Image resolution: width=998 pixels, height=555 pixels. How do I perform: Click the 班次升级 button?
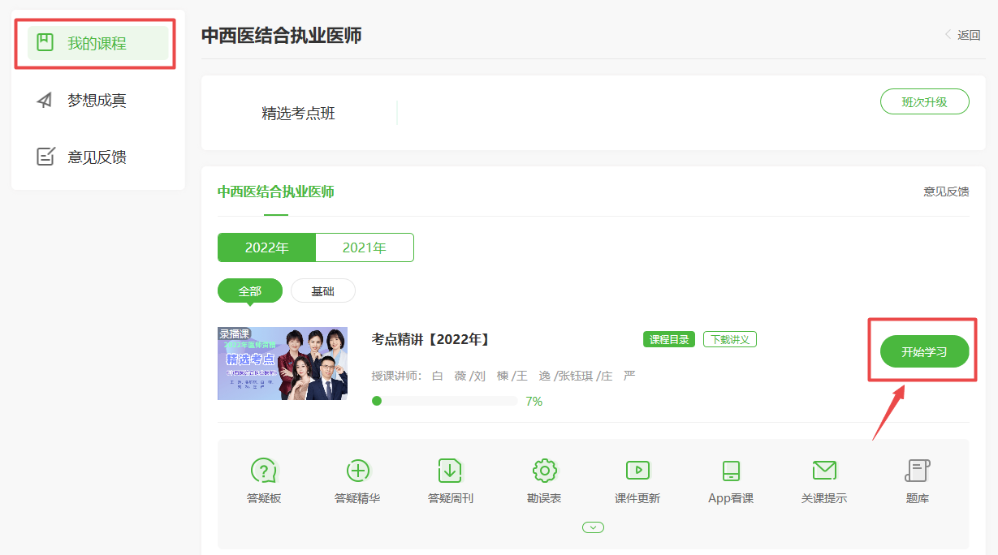click(924, 102)
